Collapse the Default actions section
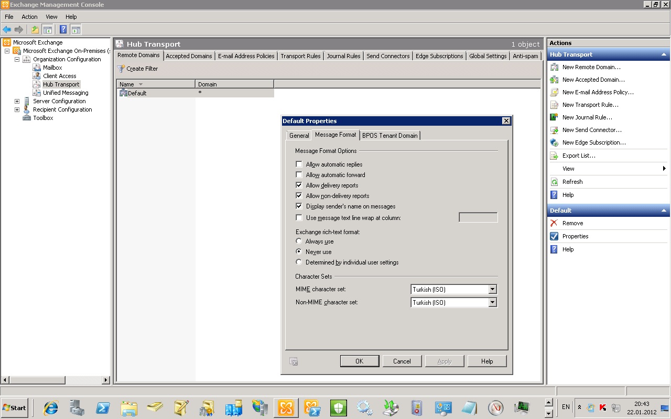This screenshot has width=671, height=419. point(664,211)
